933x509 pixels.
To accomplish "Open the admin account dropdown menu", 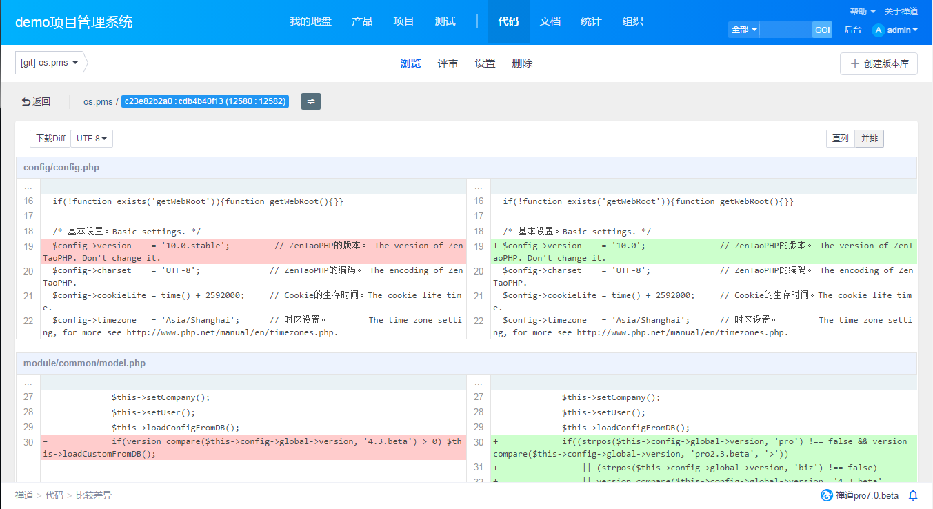I will [x=902, y=30].
